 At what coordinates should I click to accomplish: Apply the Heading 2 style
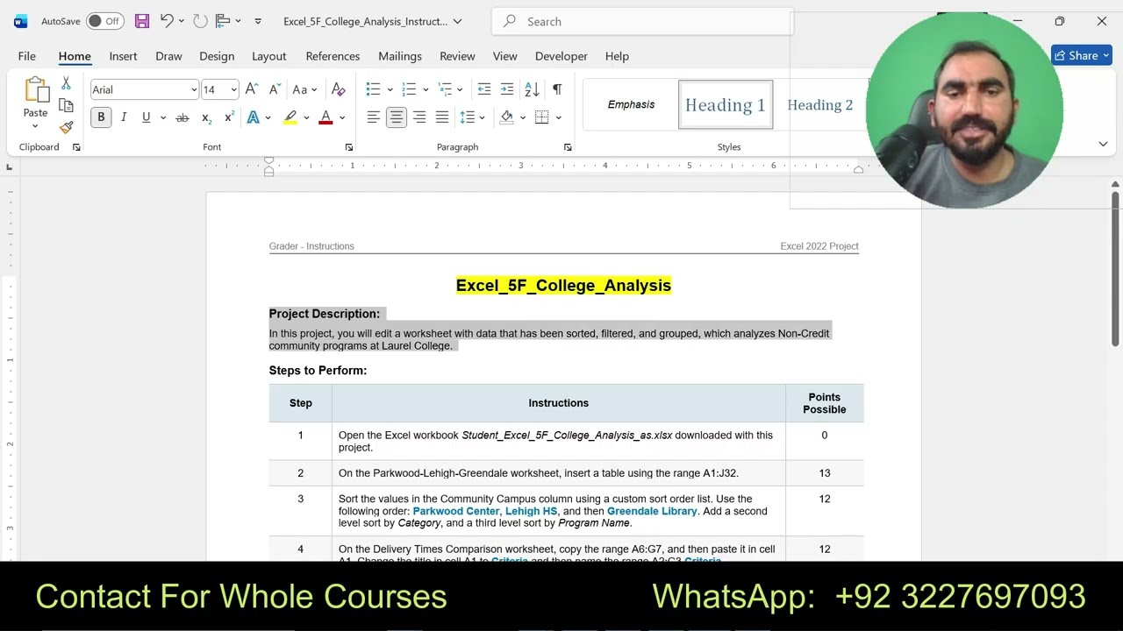(819, 104)
